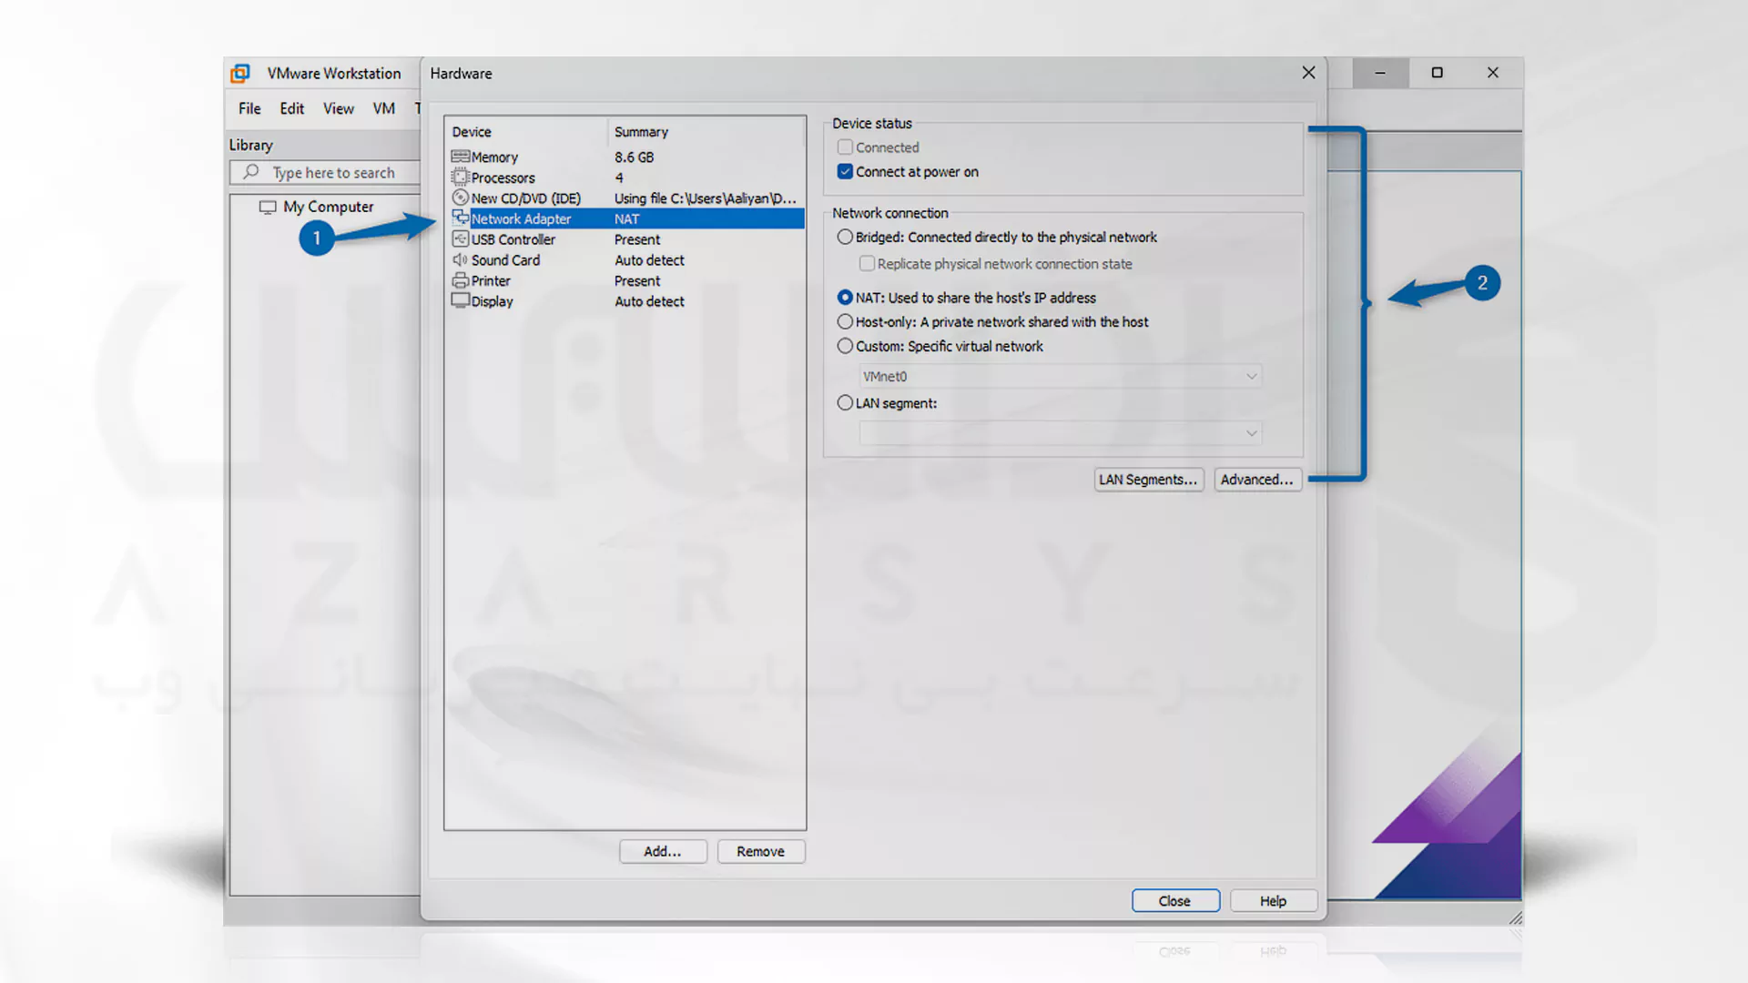Select the Network Adapter row label

[x=521, y=219]
